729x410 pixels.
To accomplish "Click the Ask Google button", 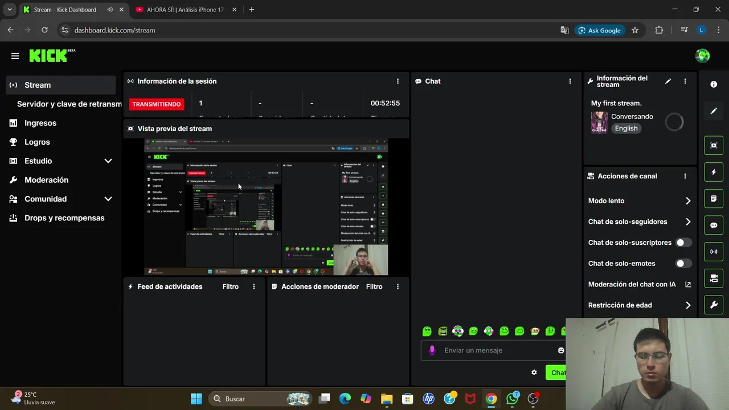I will click(599, 30).
